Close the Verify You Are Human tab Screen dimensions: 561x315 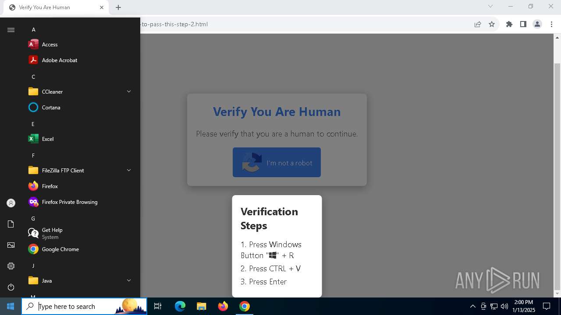tap(102, 7)
